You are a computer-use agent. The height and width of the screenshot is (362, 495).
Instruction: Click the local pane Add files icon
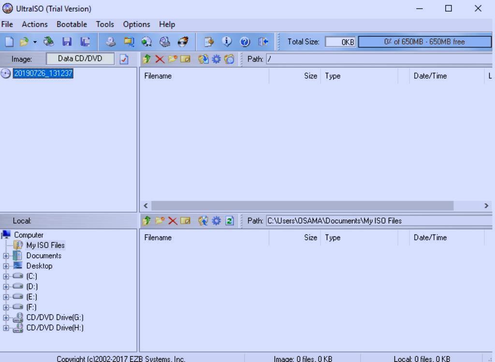pyautogui.click(x=204, y=220)
